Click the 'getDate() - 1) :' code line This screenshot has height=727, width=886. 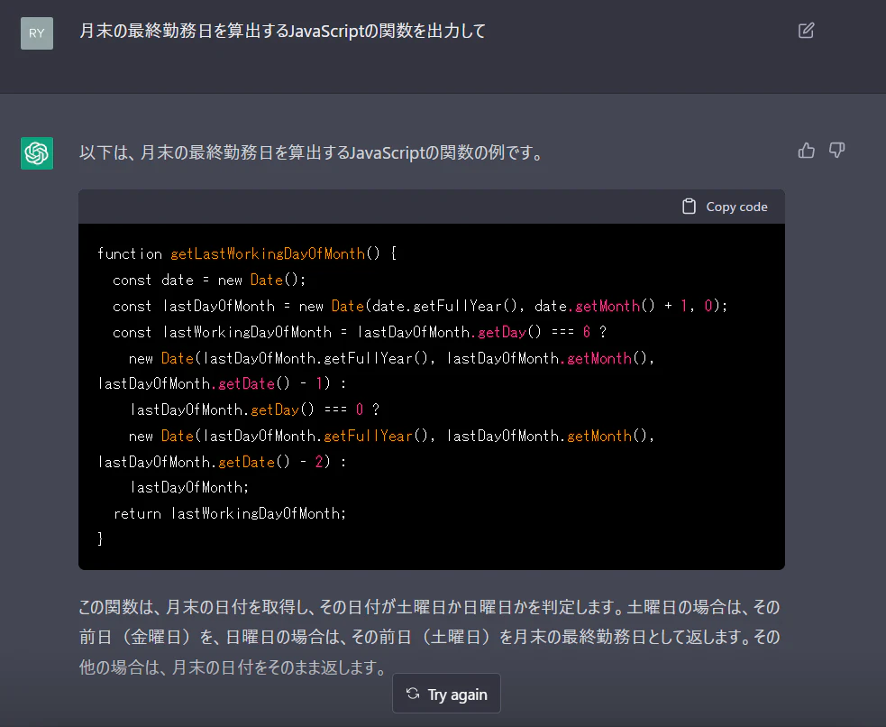coord(222,384)
